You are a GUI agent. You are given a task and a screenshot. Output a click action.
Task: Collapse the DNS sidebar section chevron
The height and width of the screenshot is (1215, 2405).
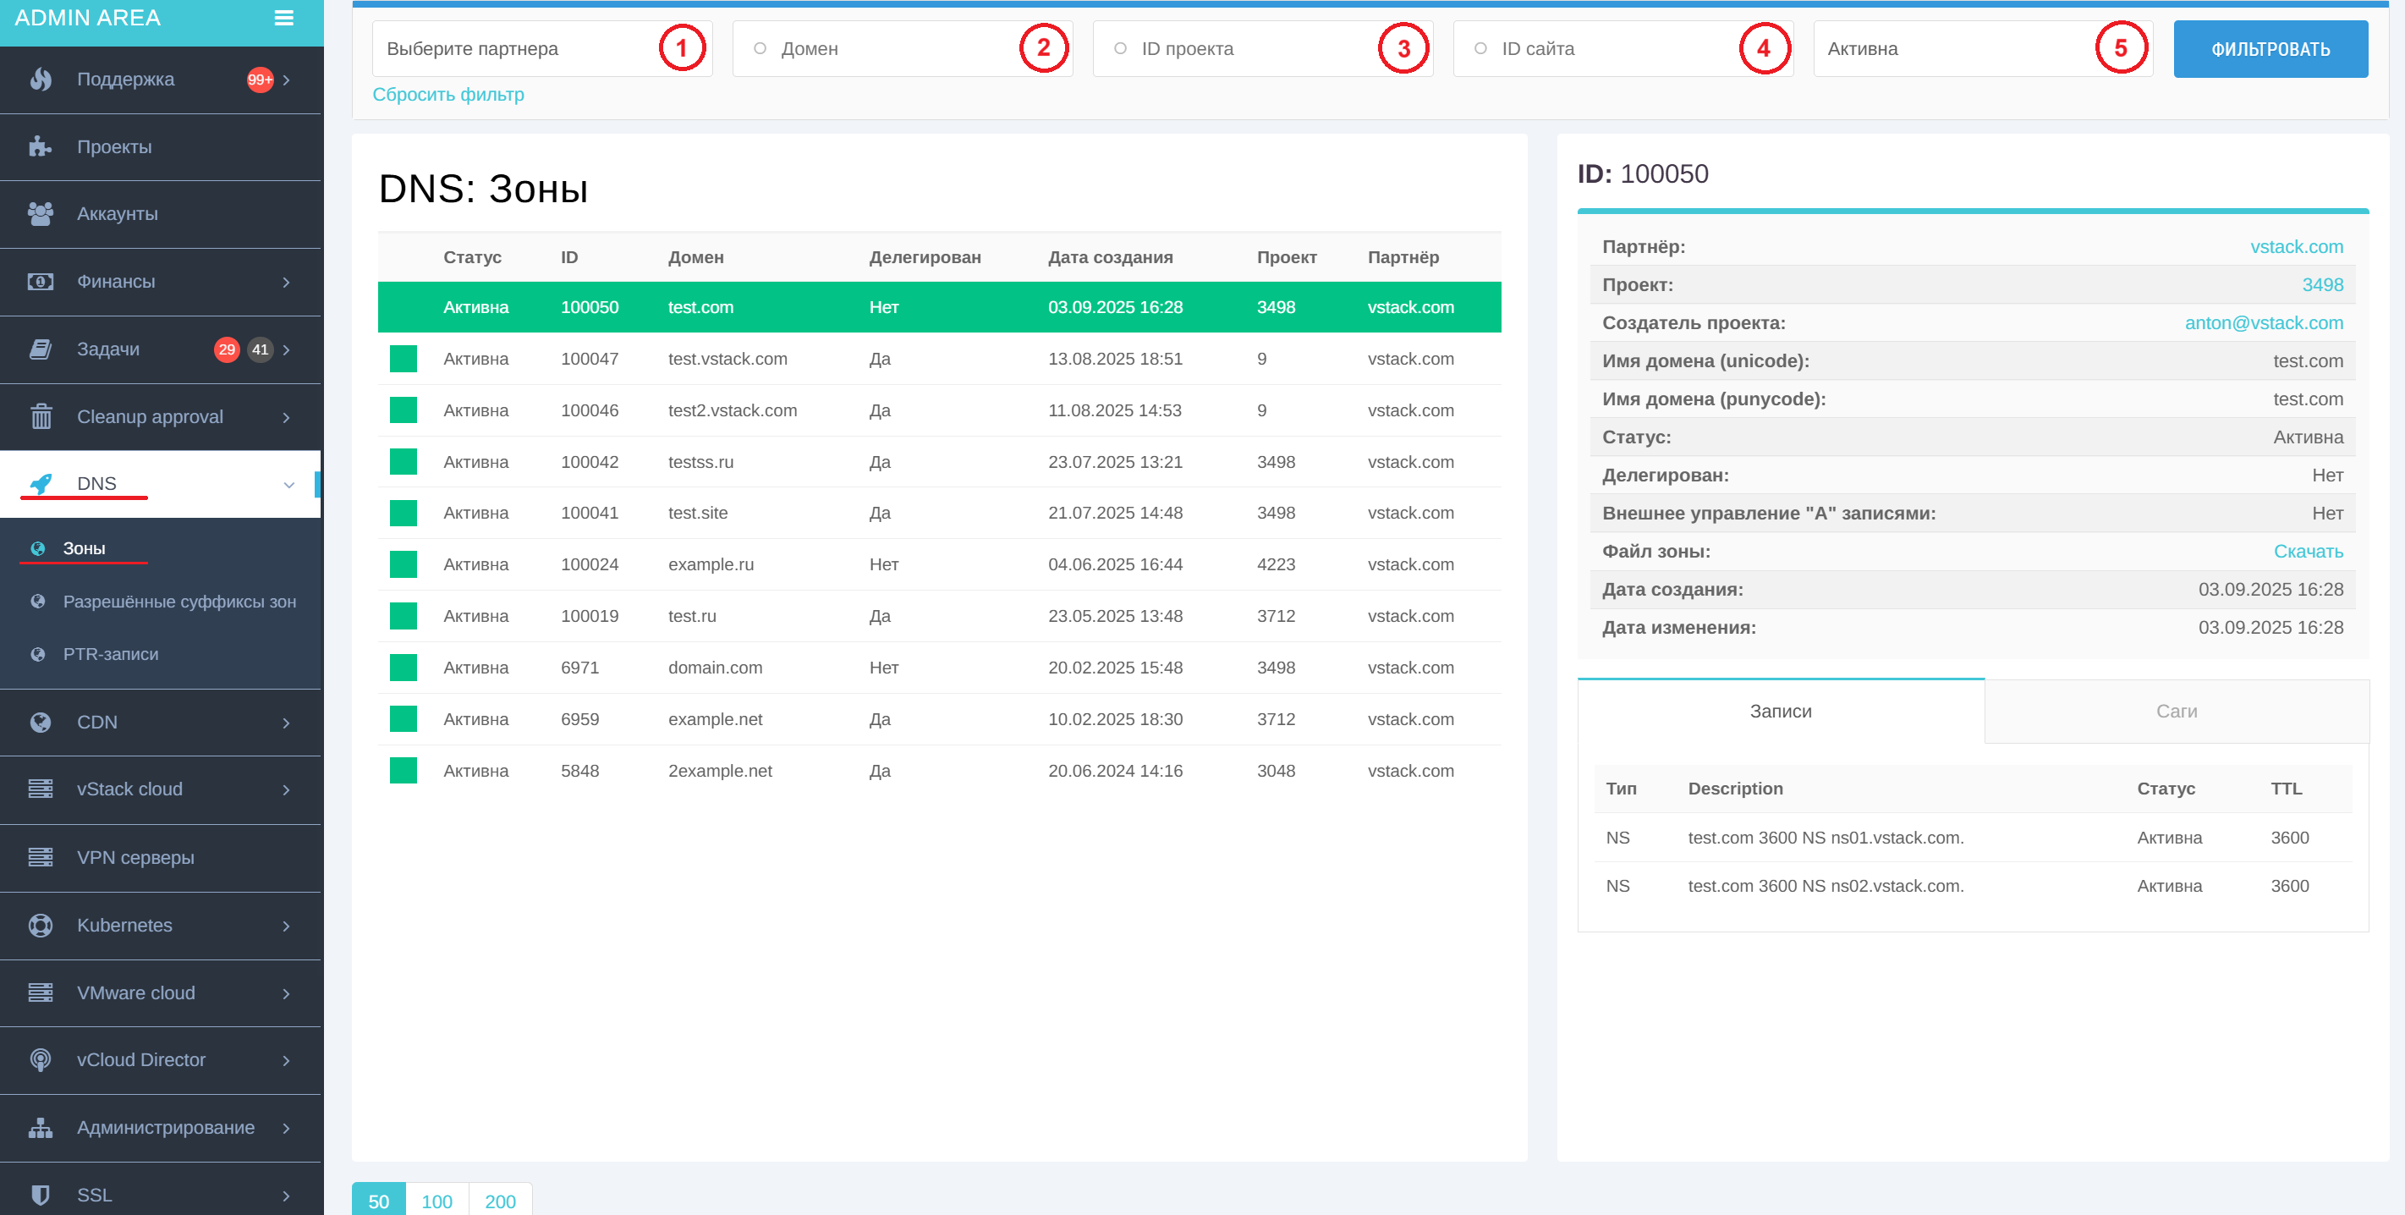pos(288,484)
